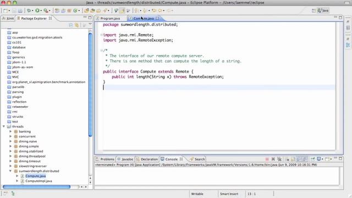
Task: Click the Clear Console icon
Action: click(287, 159)
